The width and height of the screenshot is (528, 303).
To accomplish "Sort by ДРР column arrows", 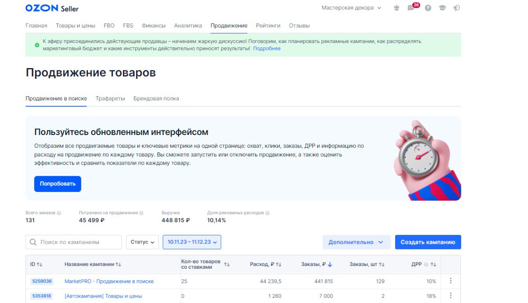I will [x=433, y=264].
